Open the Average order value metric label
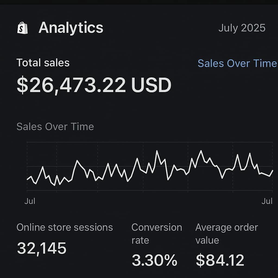The width and height of the screenshot is (278, 278). pos(226,234)
